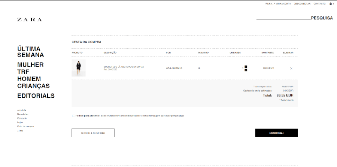Click the IVA Incluído note

286,100
